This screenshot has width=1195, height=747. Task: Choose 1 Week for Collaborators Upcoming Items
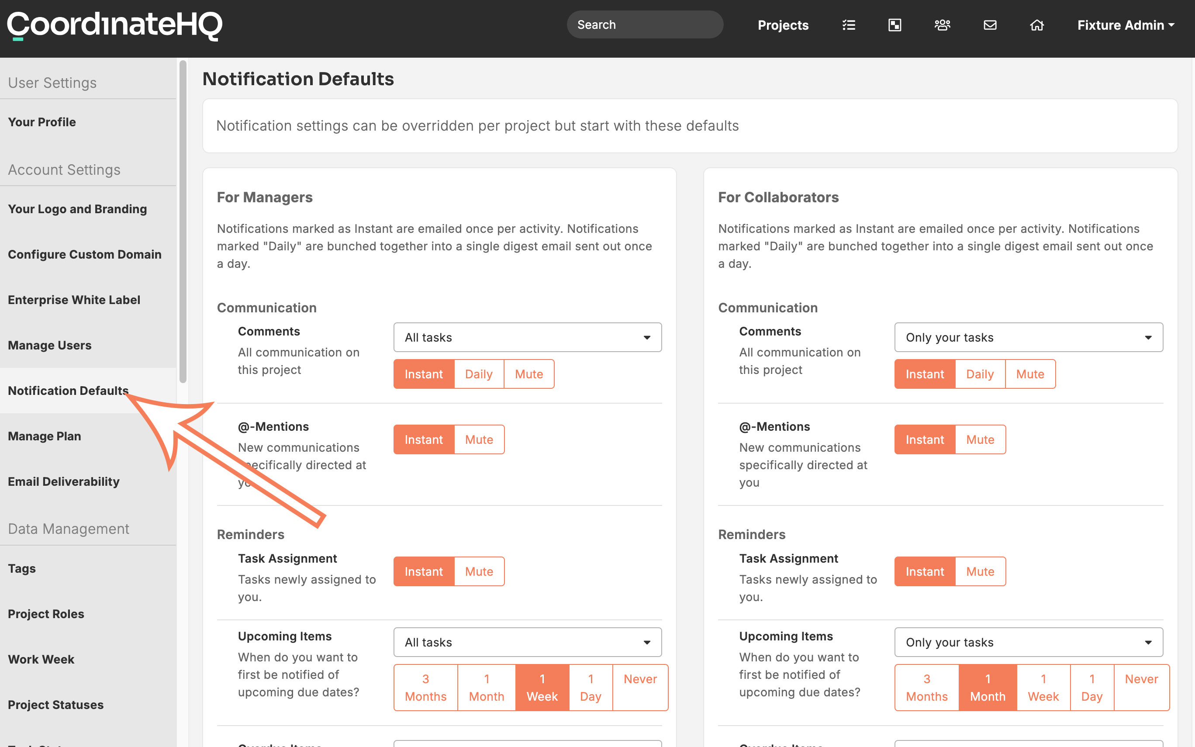(x=1043, y=688)
